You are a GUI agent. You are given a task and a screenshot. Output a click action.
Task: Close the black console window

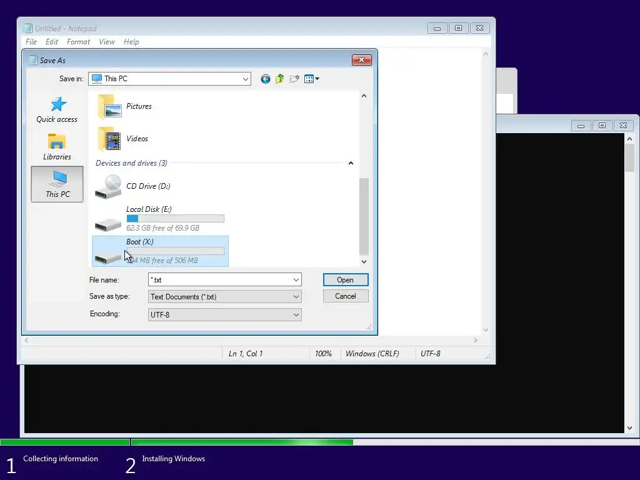tap(623, 126)
